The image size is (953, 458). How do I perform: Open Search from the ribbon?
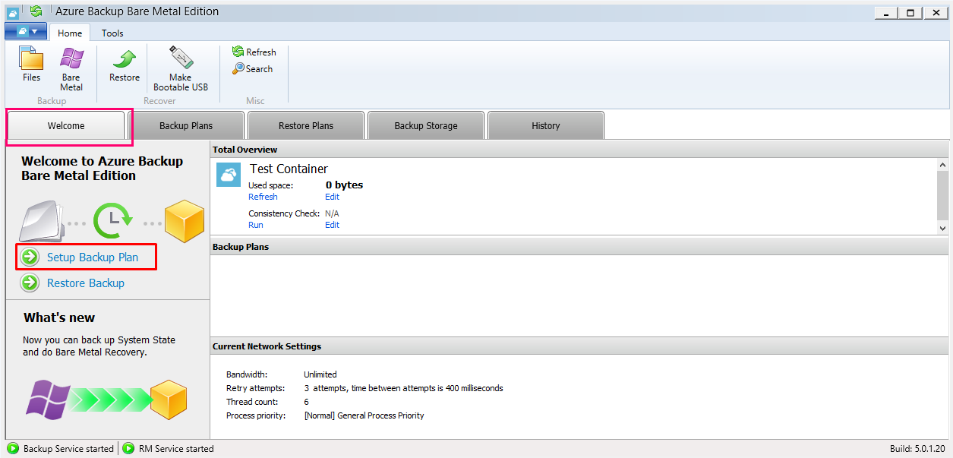click(x=253, y=69)
